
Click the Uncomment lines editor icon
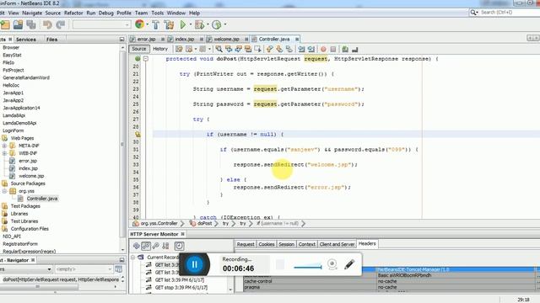[x=354, y=49]
